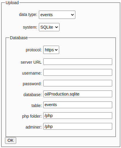Click the chevron arrow of data type select
The width and height of the screenshot is (121, 148).
click(x=72, y=15)
